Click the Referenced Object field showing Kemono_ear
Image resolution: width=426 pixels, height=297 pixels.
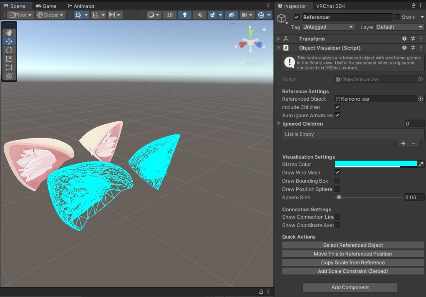[376, 99]
